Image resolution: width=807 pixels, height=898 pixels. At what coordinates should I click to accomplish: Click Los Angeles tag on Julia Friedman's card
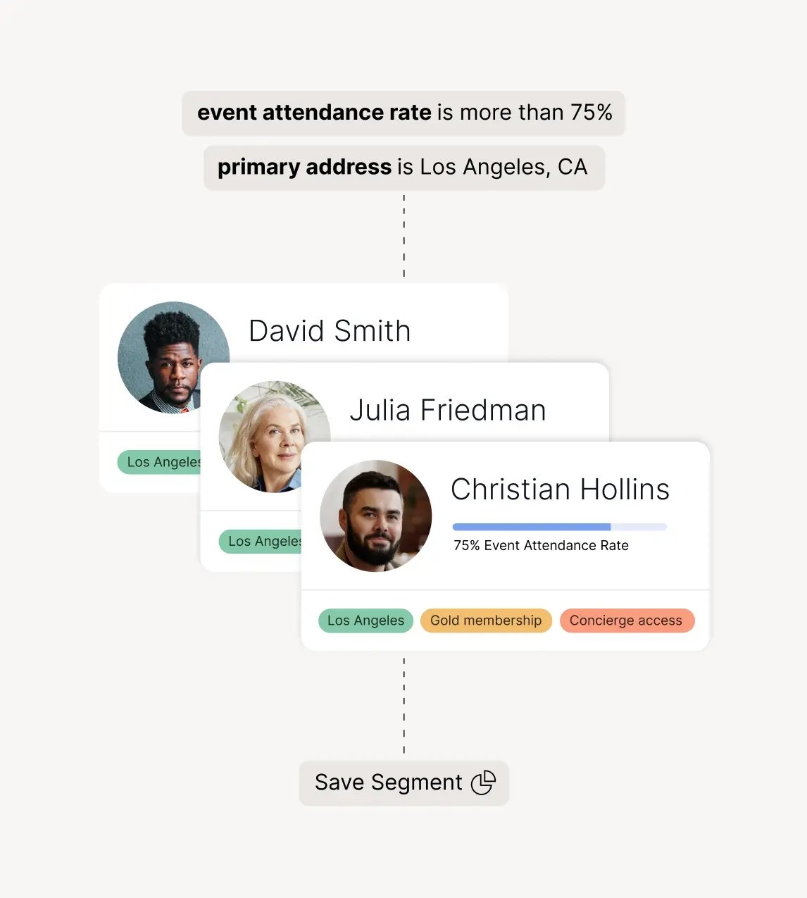(261, 541)
